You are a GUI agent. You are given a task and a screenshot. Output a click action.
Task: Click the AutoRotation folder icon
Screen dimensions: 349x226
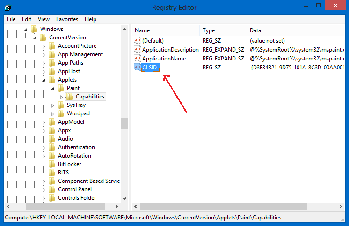52,156
